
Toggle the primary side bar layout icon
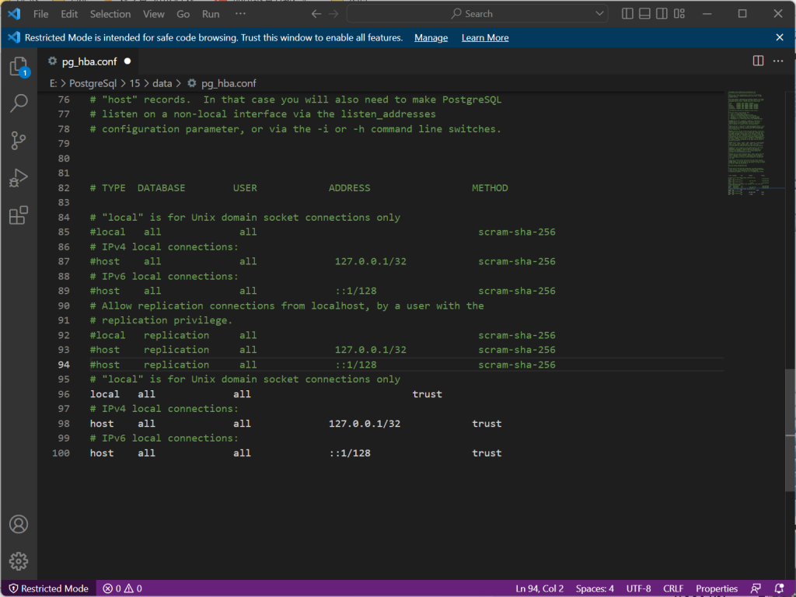(x=627, y=14)
